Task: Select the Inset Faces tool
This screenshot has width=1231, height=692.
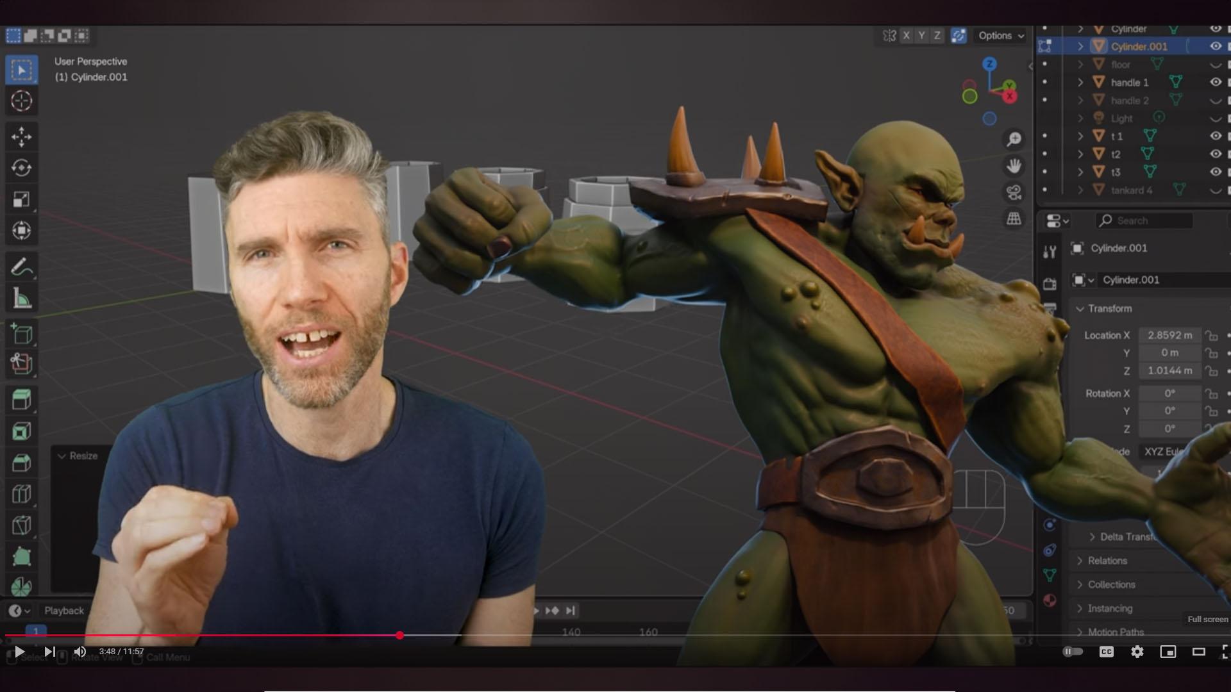Action: tap(21, 431)
